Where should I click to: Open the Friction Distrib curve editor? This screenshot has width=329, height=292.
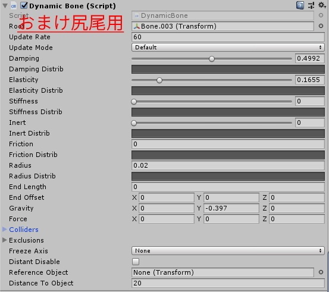(228, 155)
